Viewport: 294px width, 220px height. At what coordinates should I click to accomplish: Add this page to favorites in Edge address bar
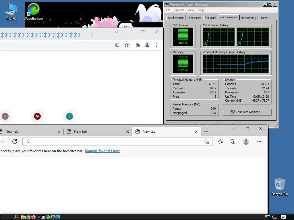(x=206, y=142)
